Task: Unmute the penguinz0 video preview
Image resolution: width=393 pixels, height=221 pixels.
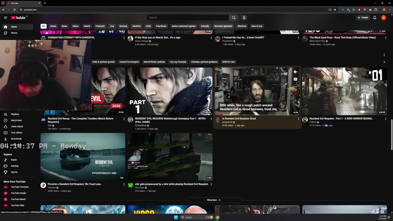Action: (295, 72)
